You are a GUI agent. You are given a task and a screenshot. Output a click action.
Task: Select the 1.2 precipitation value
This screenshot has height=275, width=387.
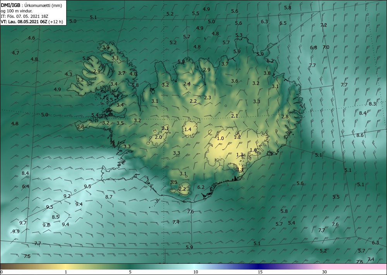point(237,137)
